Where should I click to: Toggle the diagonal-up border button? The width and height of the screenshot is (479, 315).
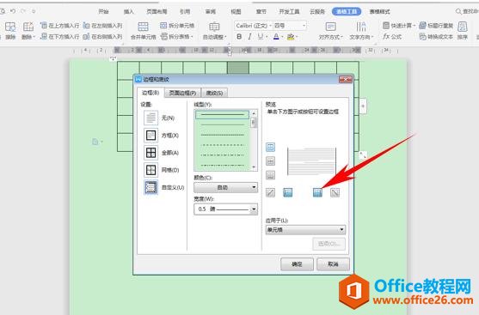[x=270, y=192]
